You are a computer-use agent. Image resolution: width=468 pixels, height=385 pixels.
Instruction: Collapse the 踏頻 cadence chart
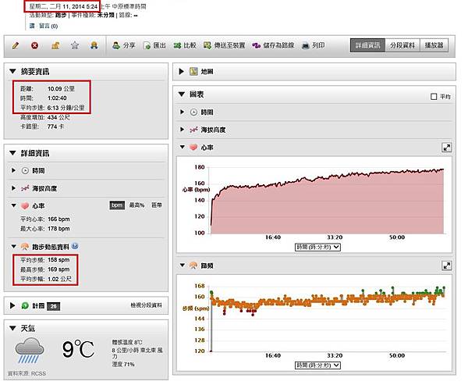tap(182, 266)
